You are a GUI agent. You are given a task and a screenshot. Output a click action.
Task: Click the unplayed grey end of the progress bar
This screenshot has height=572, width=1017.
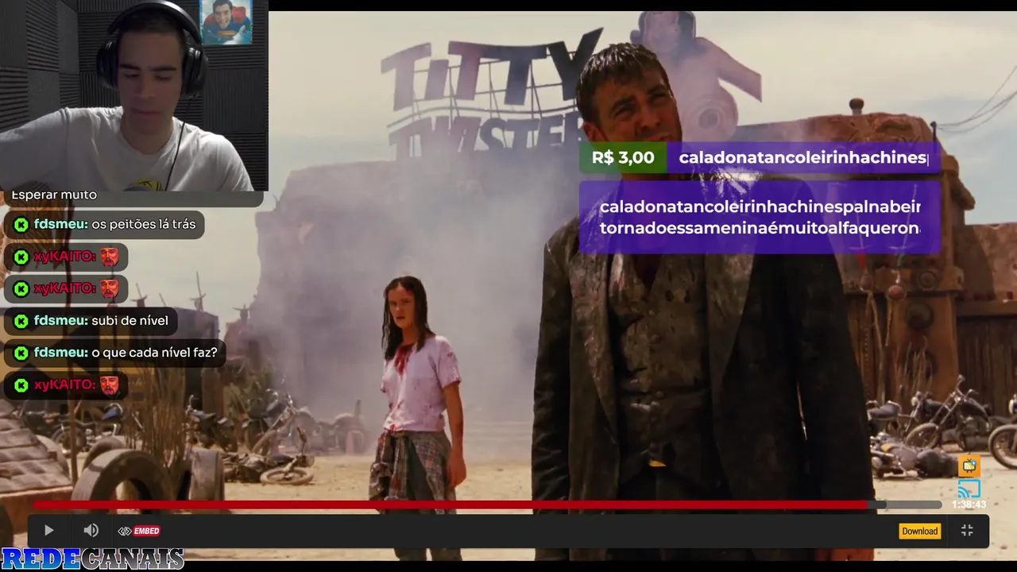click(x=914, y=504)
